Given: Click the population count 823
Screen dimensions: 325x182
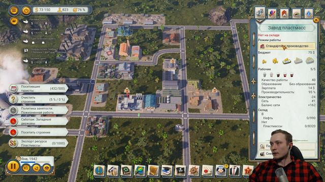Looking at the screenshot, I should click(x=63, y=10).
